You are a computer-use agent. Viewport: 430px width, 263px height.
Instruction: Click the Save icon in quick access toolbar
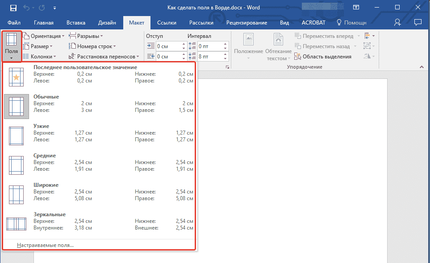pyautogui.click(x=13, y=8)
